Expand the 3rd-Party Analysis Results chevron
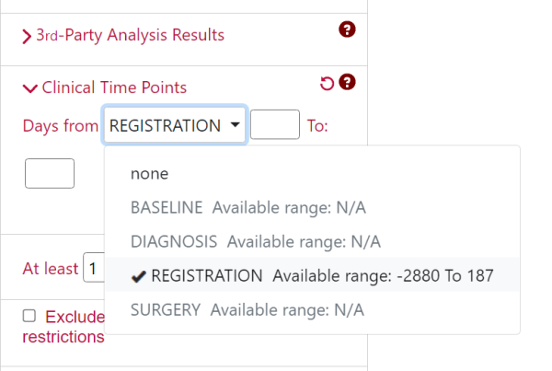This screenshot has width=552, height=371. [27, 36]
